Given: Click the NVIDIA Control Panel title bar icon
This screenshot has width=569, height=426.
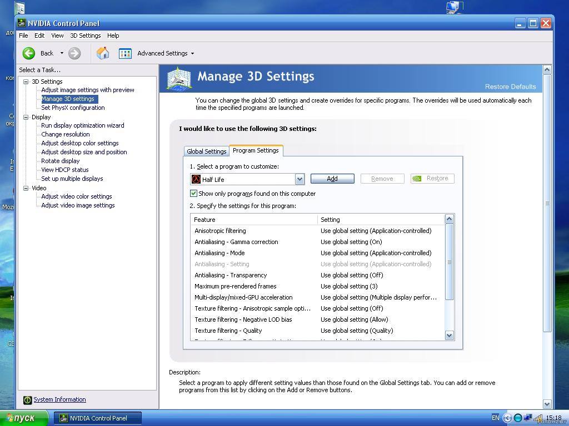Looking at the screenshot, I should [22, 23].
